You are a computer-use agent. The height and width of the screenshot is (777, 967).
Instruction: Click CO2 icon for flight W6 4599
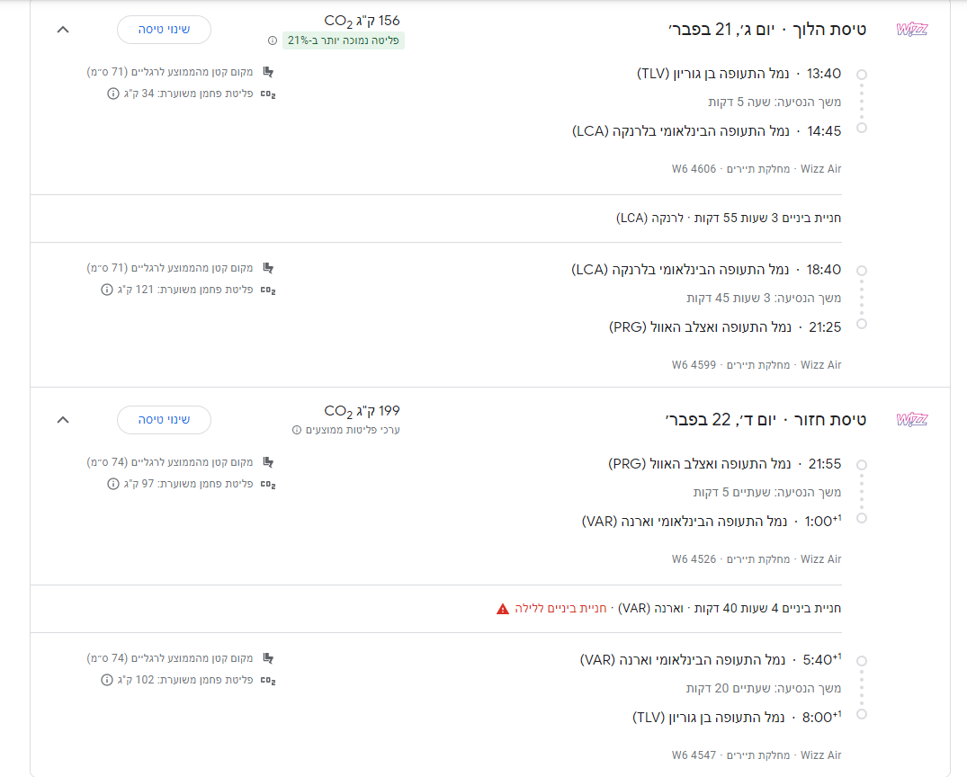click(267, 290)
